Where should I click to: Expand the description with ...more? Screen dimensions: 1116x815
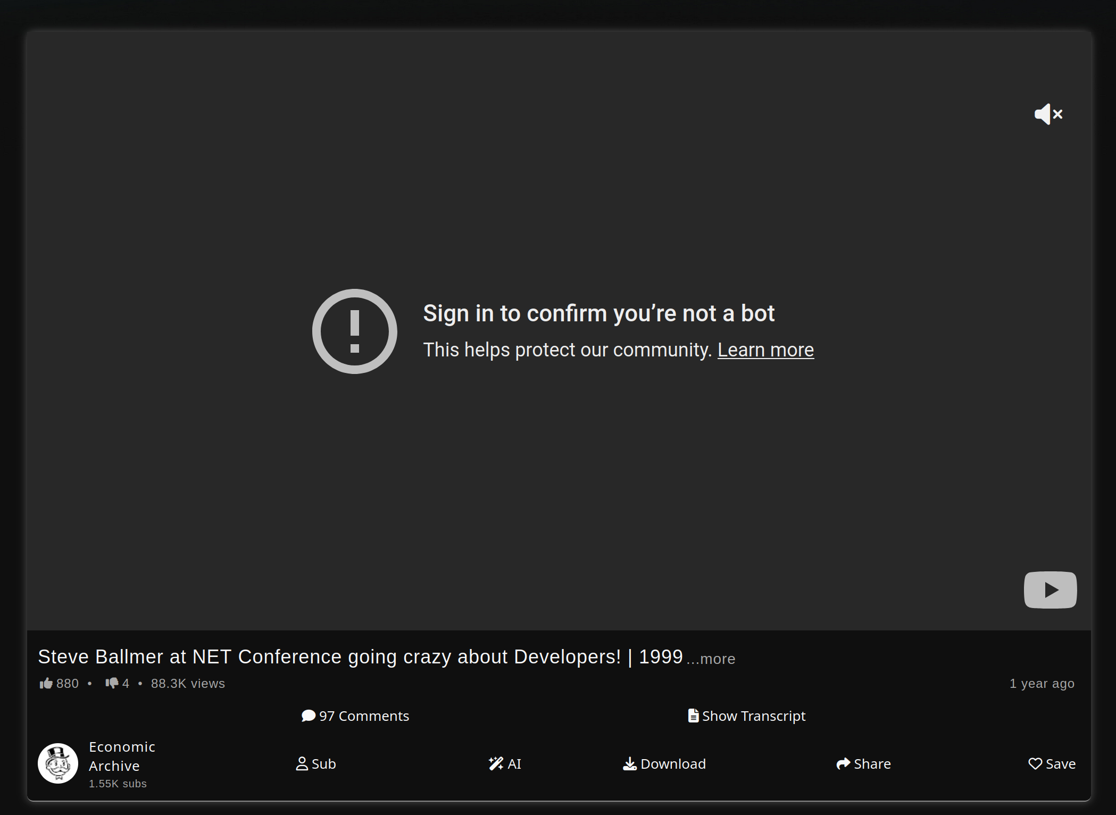pyautogui.click(x=711, y=659)
